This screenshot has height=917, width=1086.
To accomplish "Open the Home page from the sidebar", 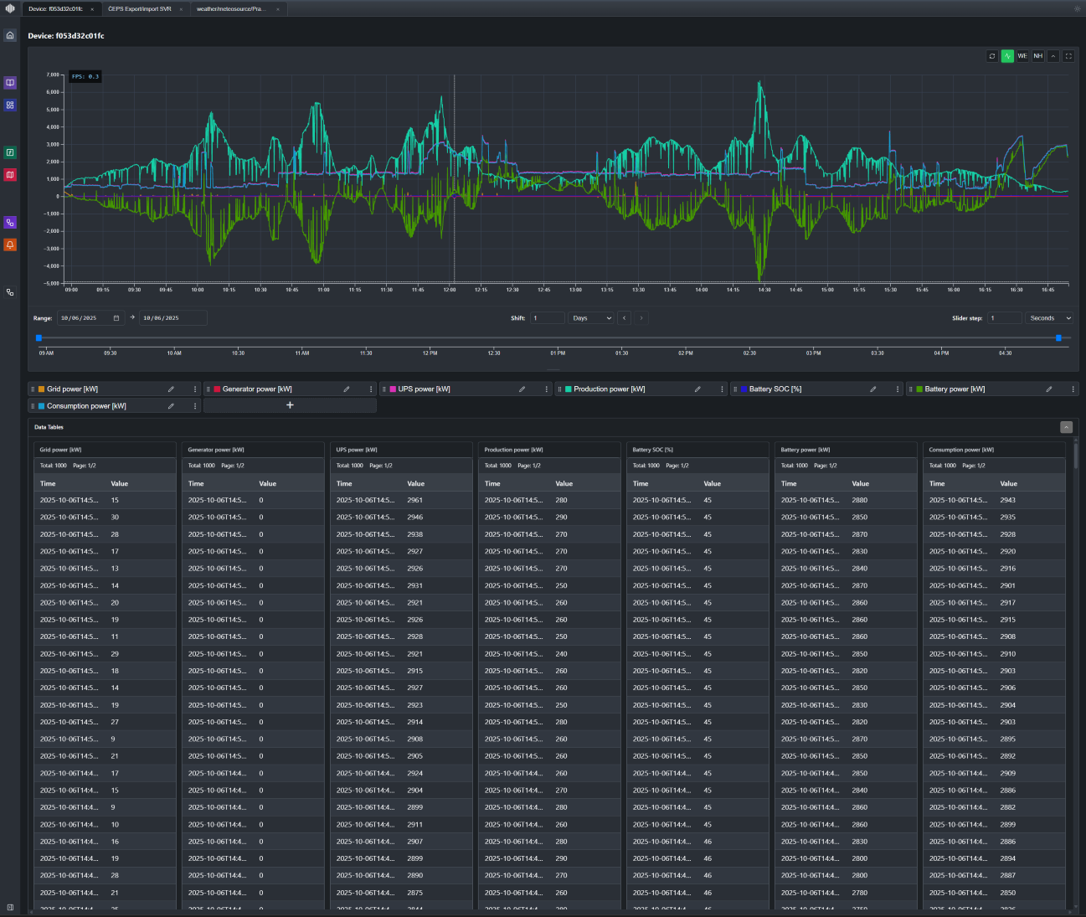I will 10,35.
